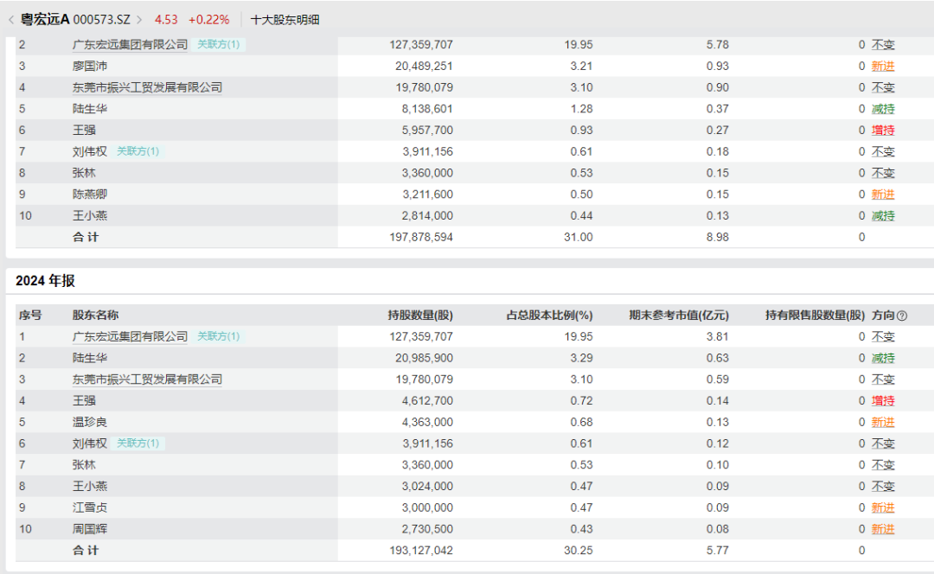Click share count 20,985,900
The height and width of the screenshot is (574, 934).
[424, 358]
